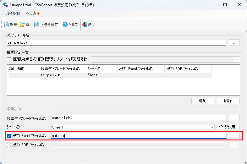The width and height of the screenshot is (247, 164).
Task: Click the シート名 column header
Action: [102, 69]
